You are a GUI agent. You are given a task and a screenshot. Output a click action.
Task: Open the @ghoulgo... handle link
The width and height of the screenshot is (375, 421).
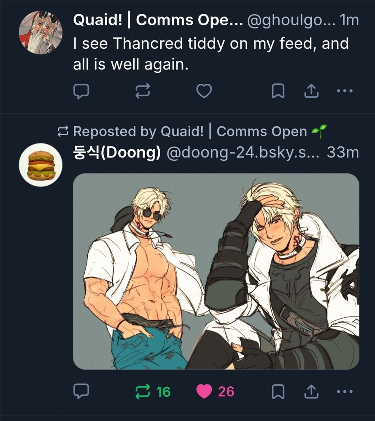291,20
